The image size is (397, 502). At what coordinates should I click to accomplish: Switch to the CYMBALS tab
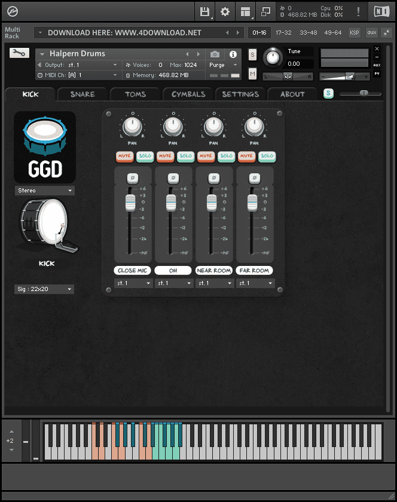pyautogui.click(x=188, y=94)
